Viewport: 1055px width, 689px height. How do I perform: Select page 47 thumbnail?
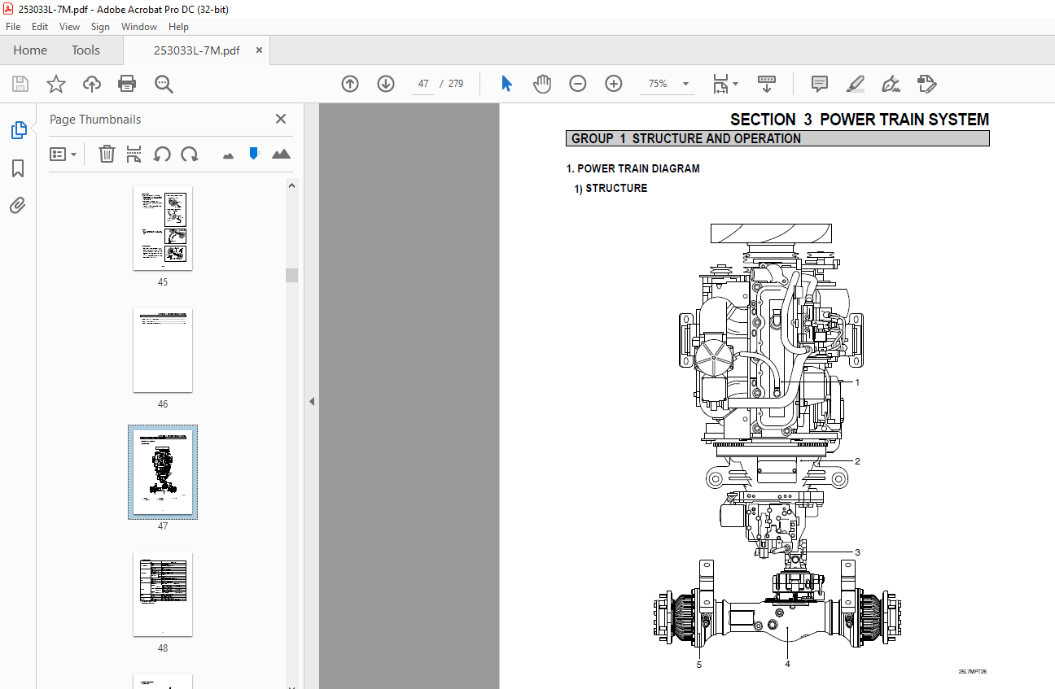(x=163, y=473)
